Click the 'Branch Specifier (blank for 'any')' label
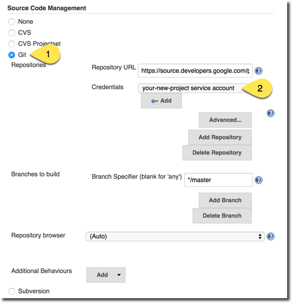292x303 pixels. [x=137, y=177]
